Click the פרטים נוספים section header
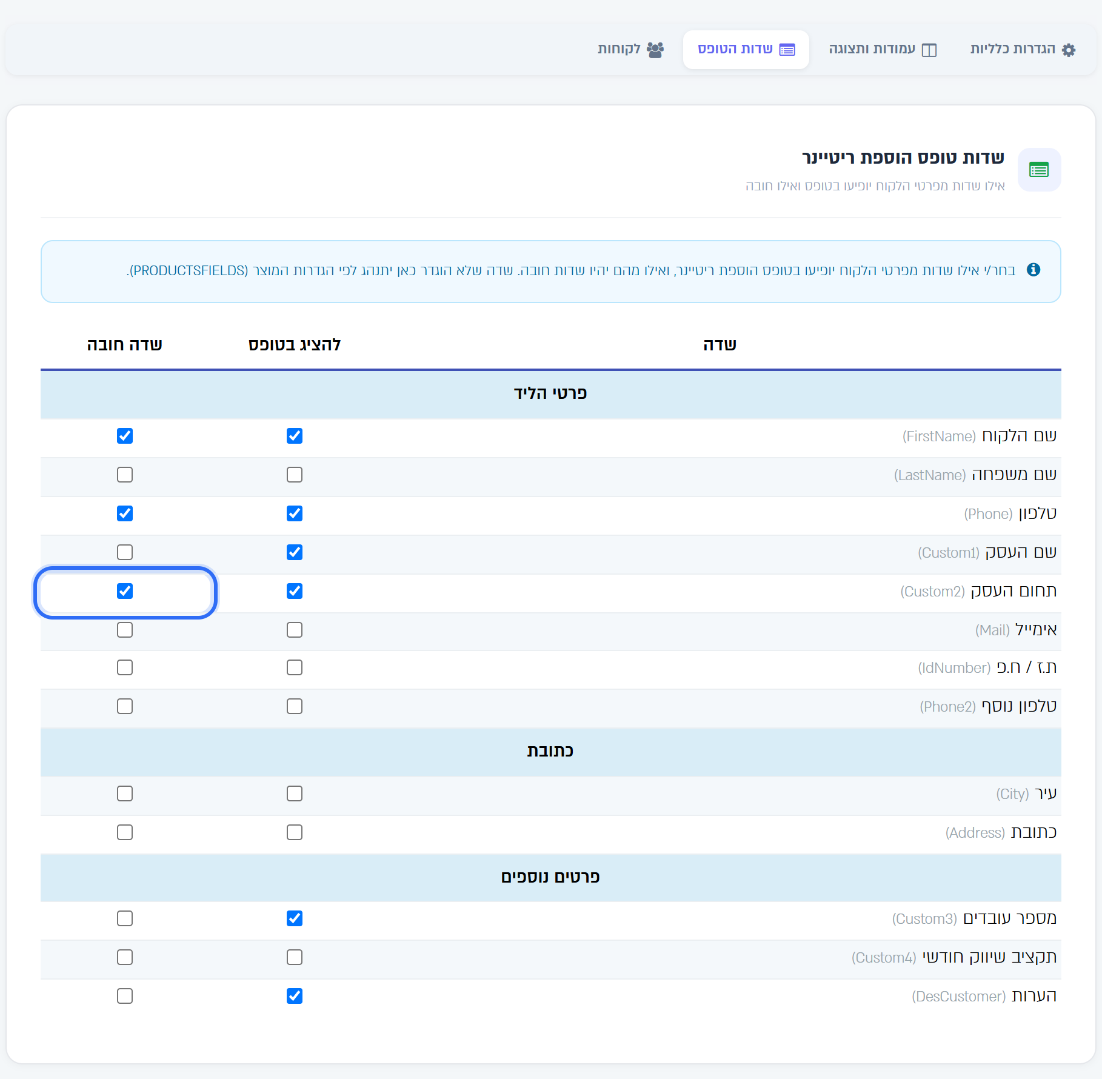This screenshot has width=1102, height=1079. [x=550, y=878]
